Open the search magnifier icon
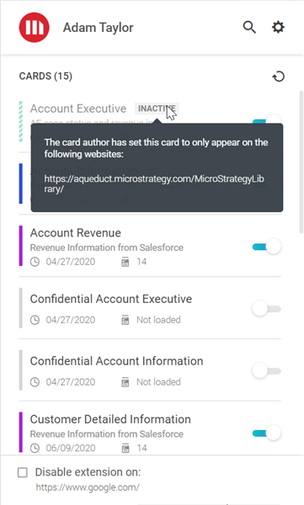Viewport: 304px width, 505px height. pyautogui.click(x=249, y=28)
